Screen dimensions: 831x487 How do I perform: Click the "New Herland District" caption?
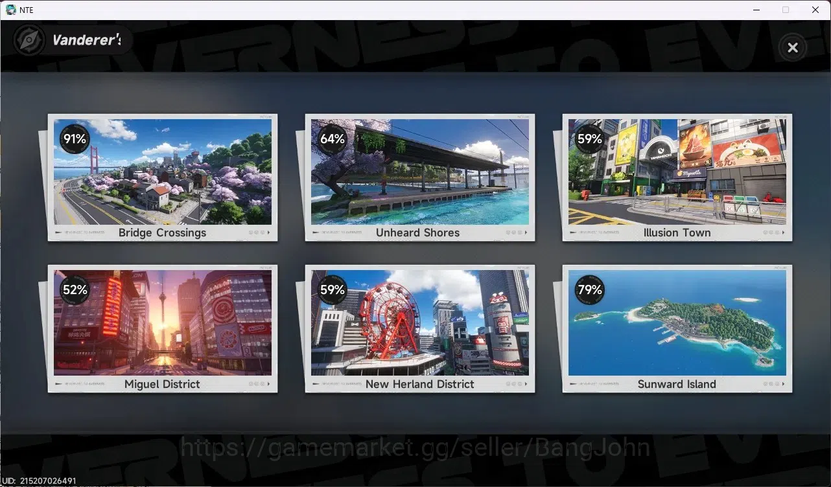pyautogui.click(x=419, y=384)
